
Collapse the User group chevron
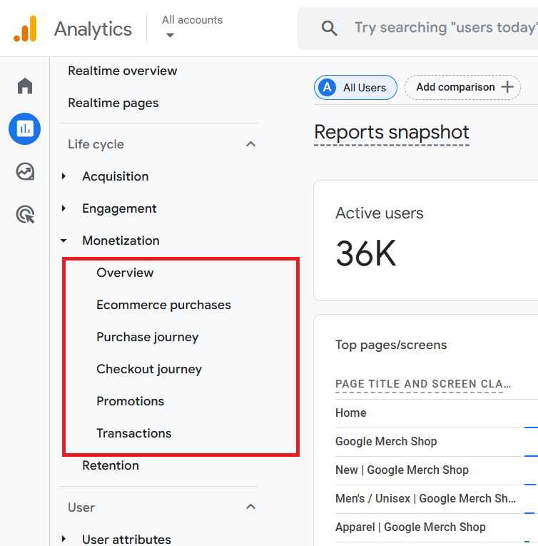click(250, 507)
